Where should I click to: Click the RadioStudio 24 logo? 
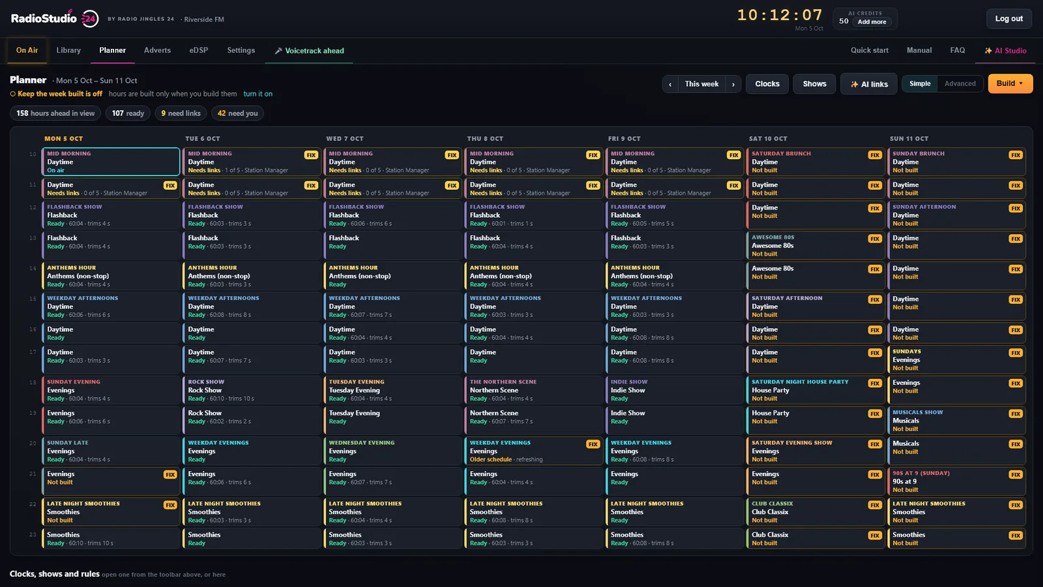coord(55,18)
